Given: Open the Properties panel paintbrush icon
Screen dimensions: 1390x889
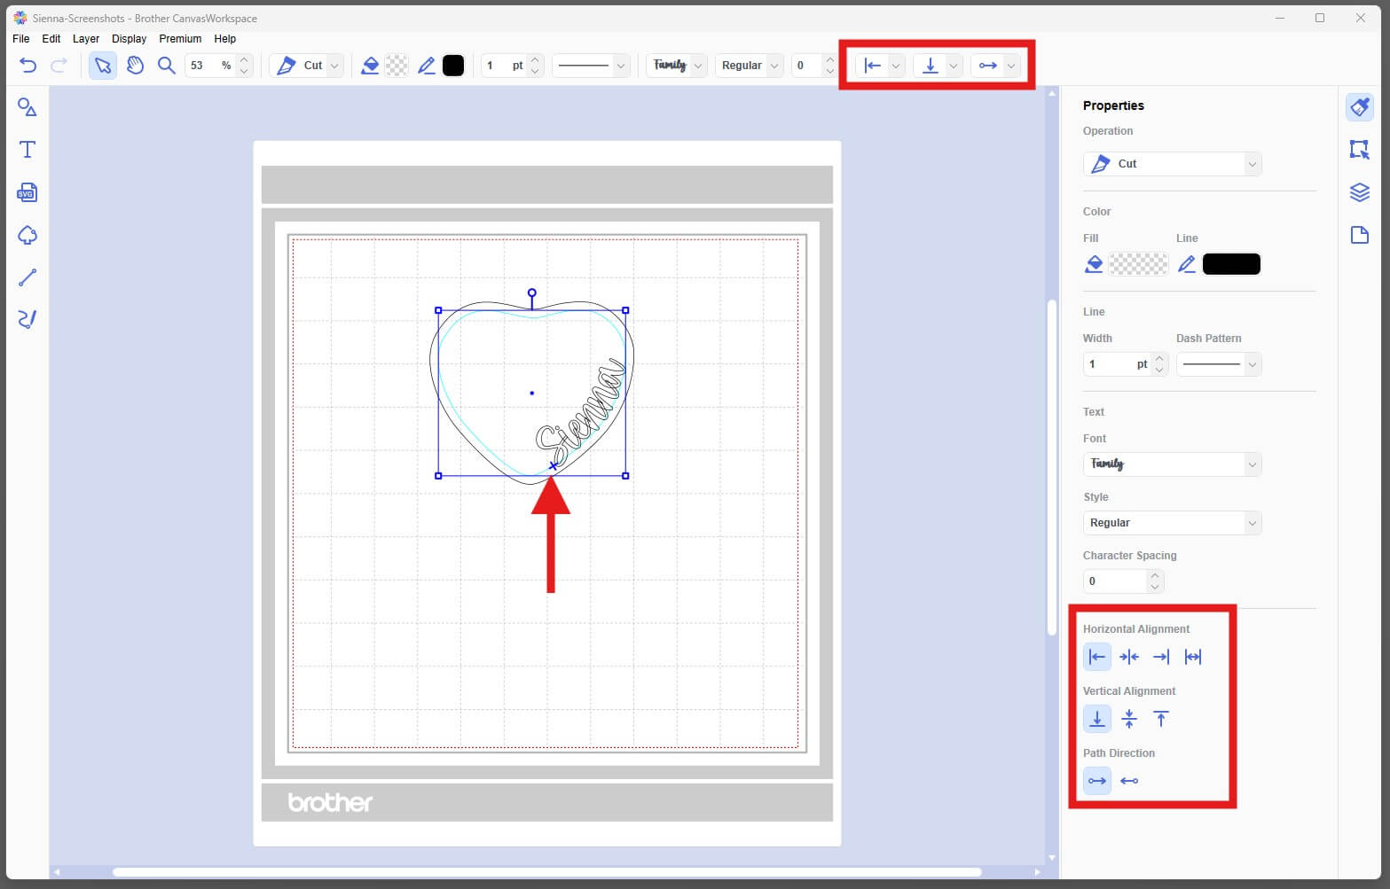Looking at the screenshot, I should pos(1360,107).
